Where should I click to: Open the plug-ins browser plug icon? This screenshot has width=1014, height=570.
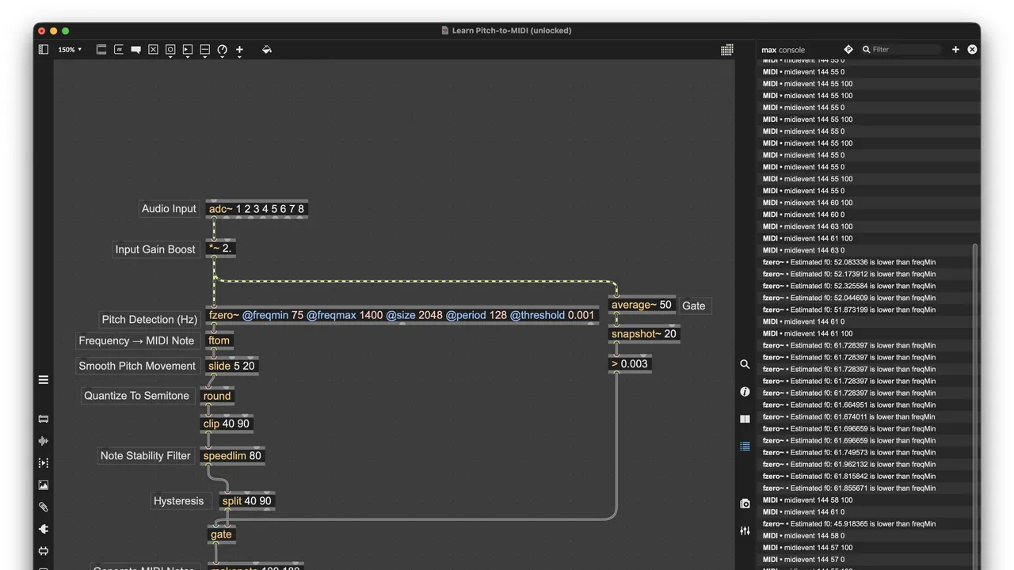44,529
